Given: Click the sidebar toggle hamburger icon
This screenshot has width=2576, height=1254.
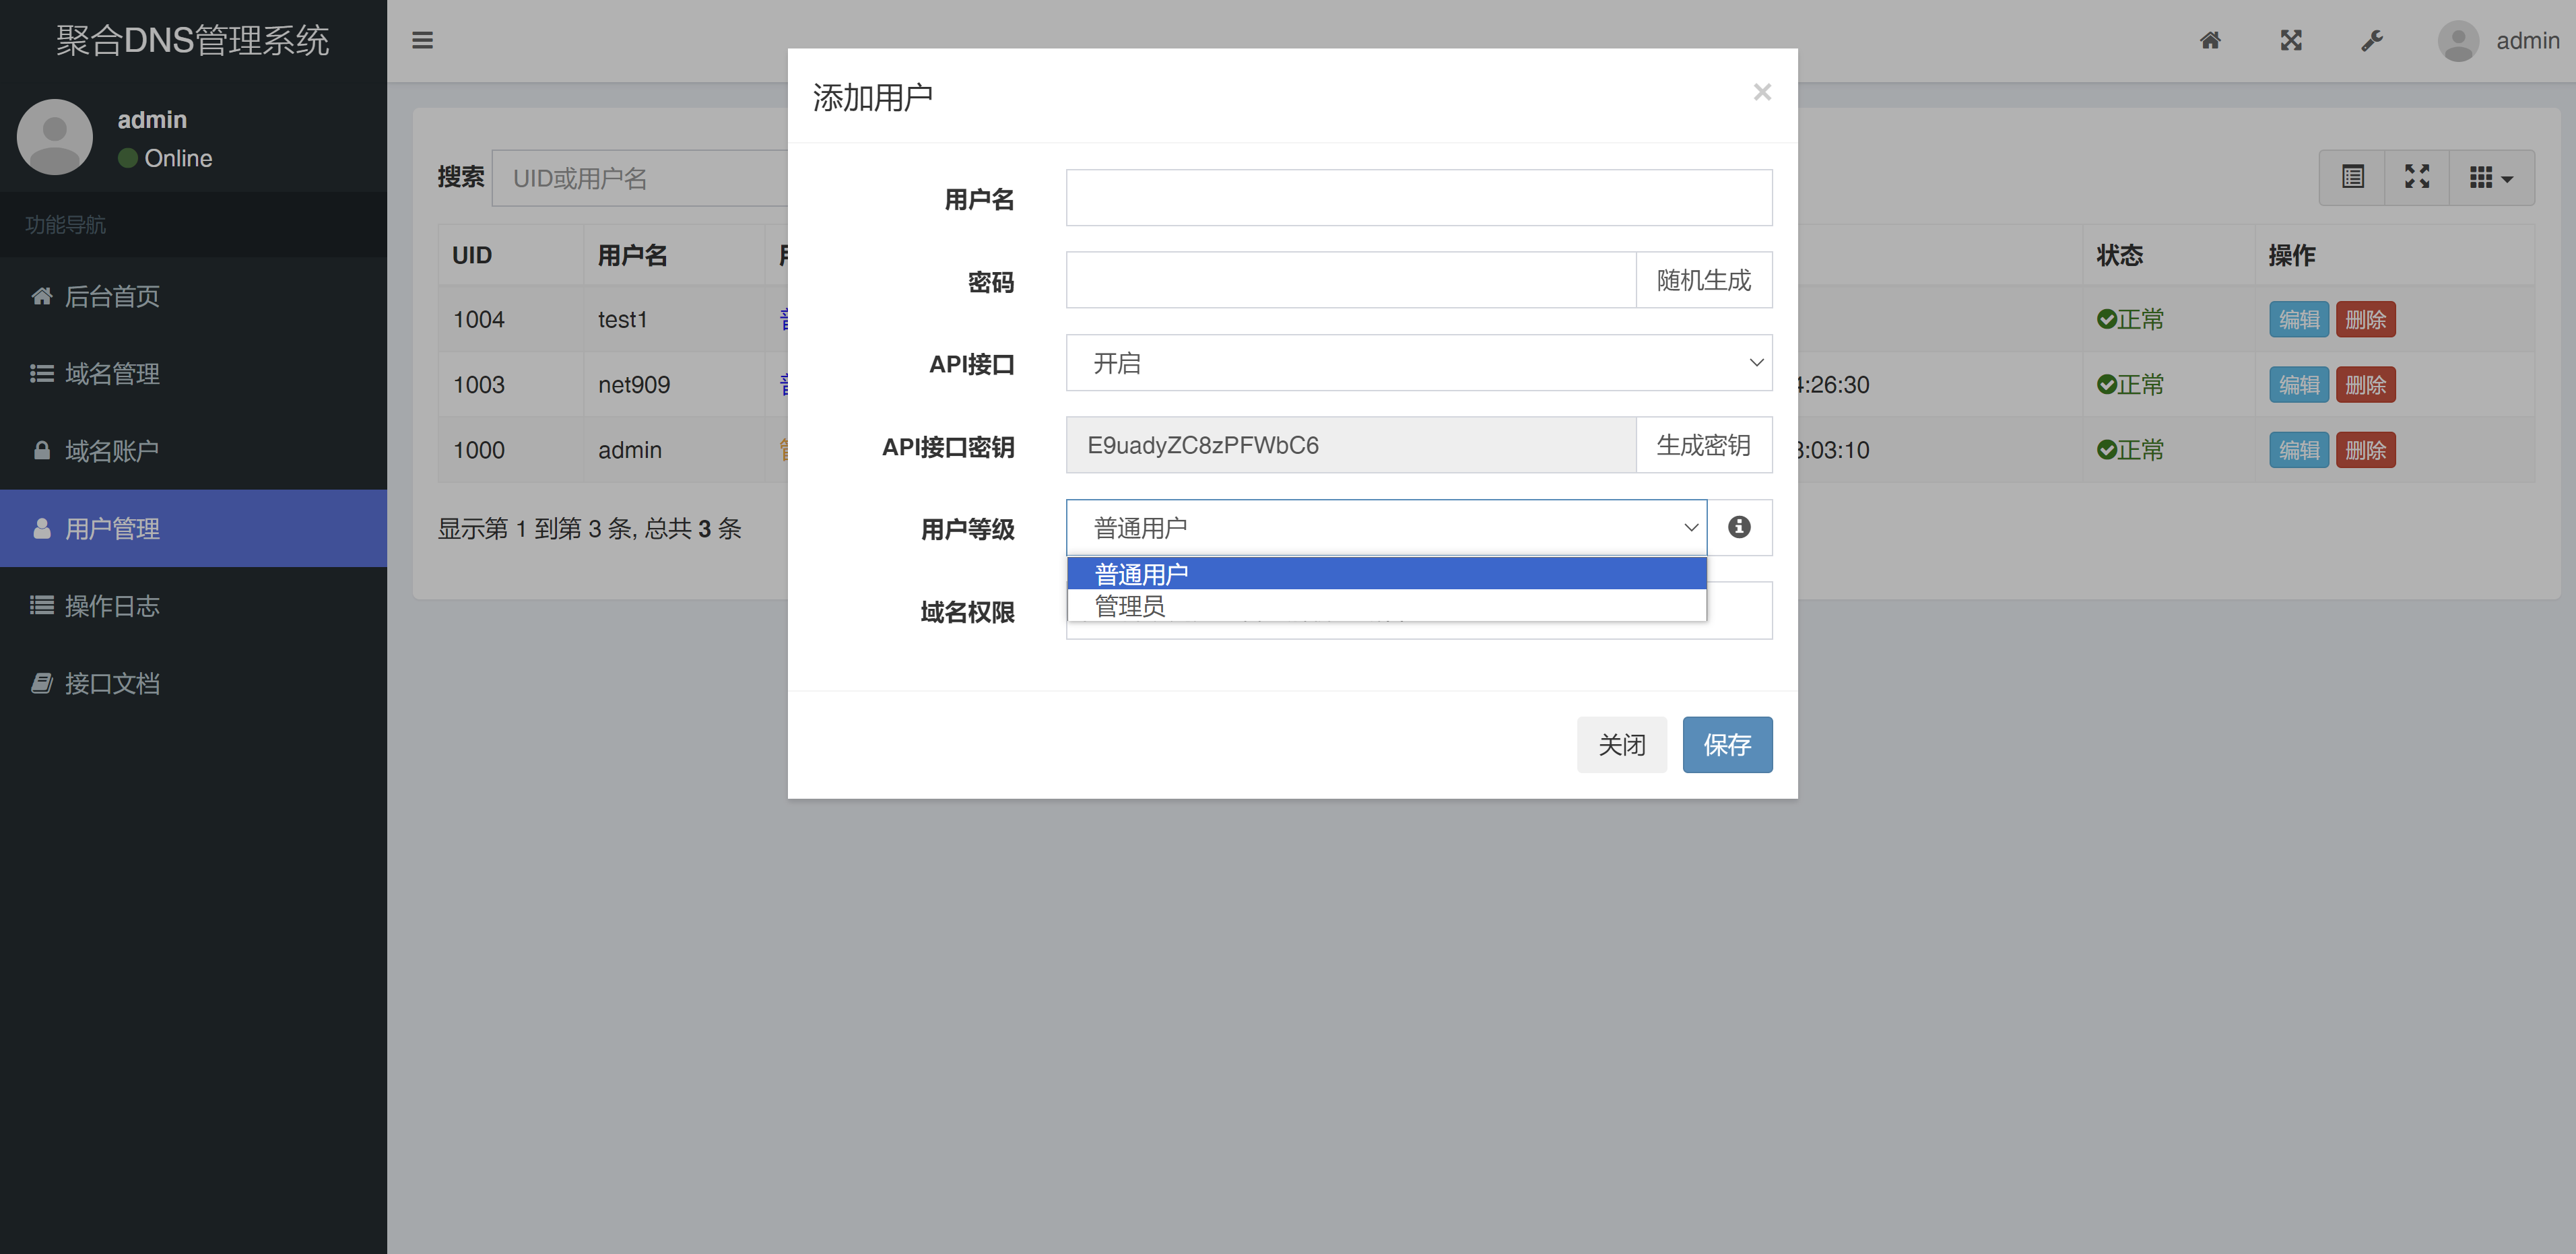Looking at the screenshot, I should coord(422,40).
